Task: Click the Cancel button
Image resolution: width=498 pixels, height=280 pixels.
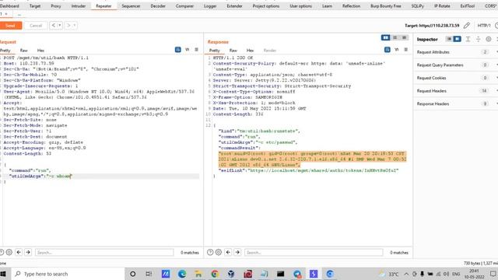Action: [36, 26]
